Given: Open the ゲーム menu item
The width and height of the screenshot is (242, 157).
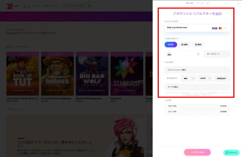Looking at the screenshot, I should click(36, 6).
